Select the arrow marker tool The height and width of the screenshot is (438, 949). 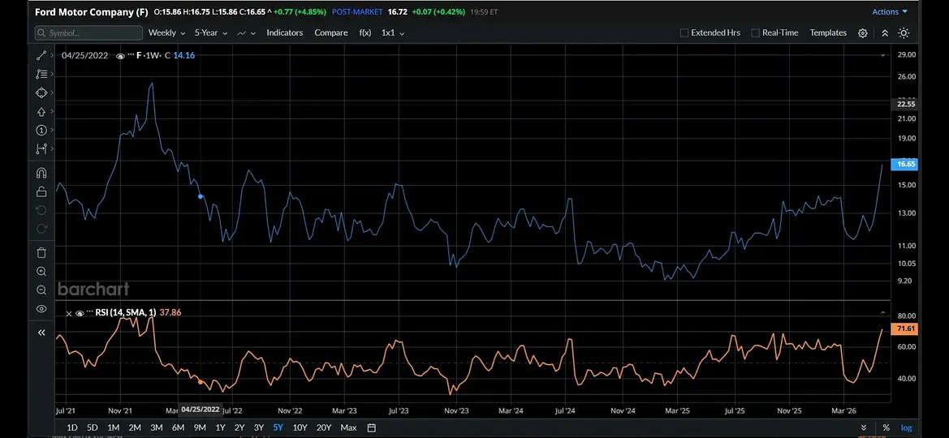(41, 111)
